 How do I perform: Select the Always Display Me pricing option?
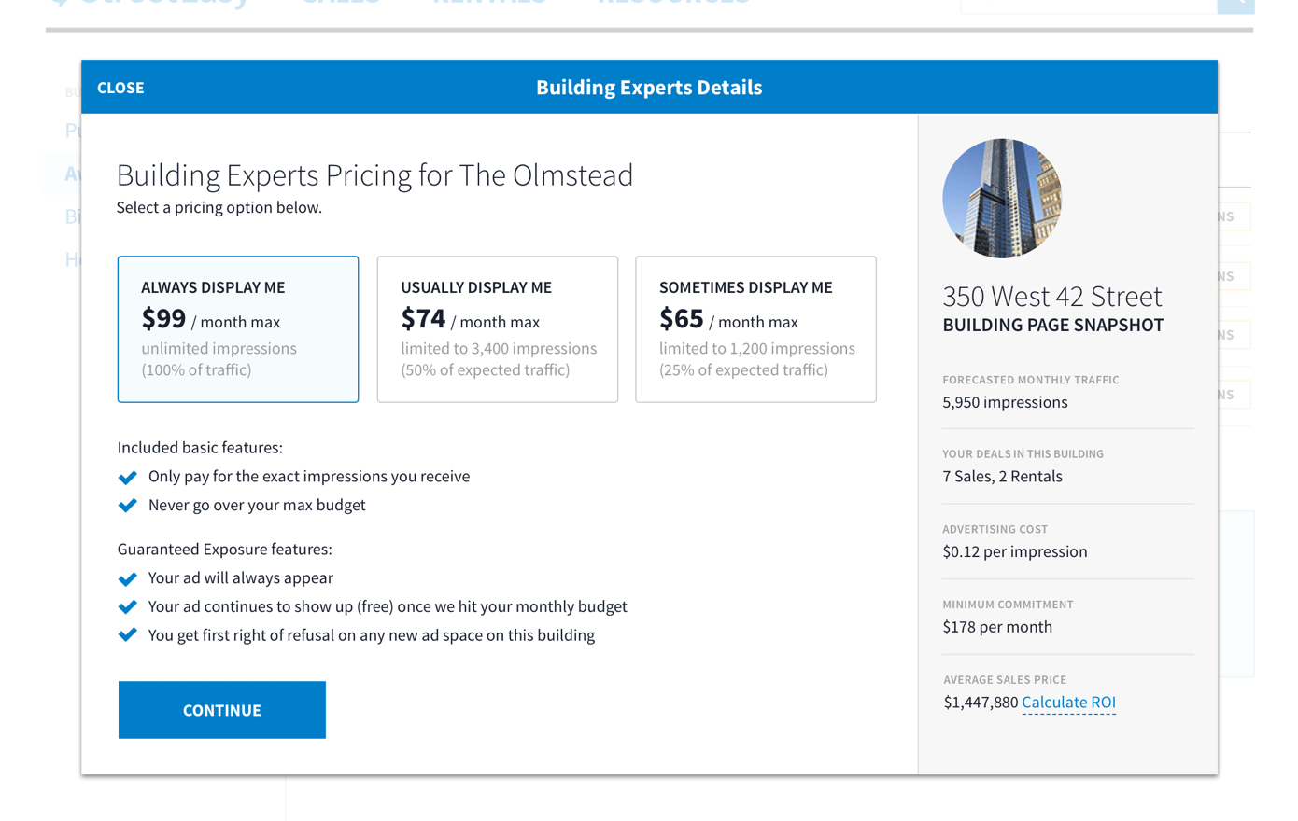coord(238,329)
